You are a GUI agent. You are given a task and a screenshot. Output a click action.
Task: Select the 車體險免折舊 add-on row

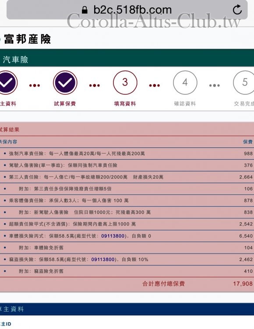coord(127,248)
